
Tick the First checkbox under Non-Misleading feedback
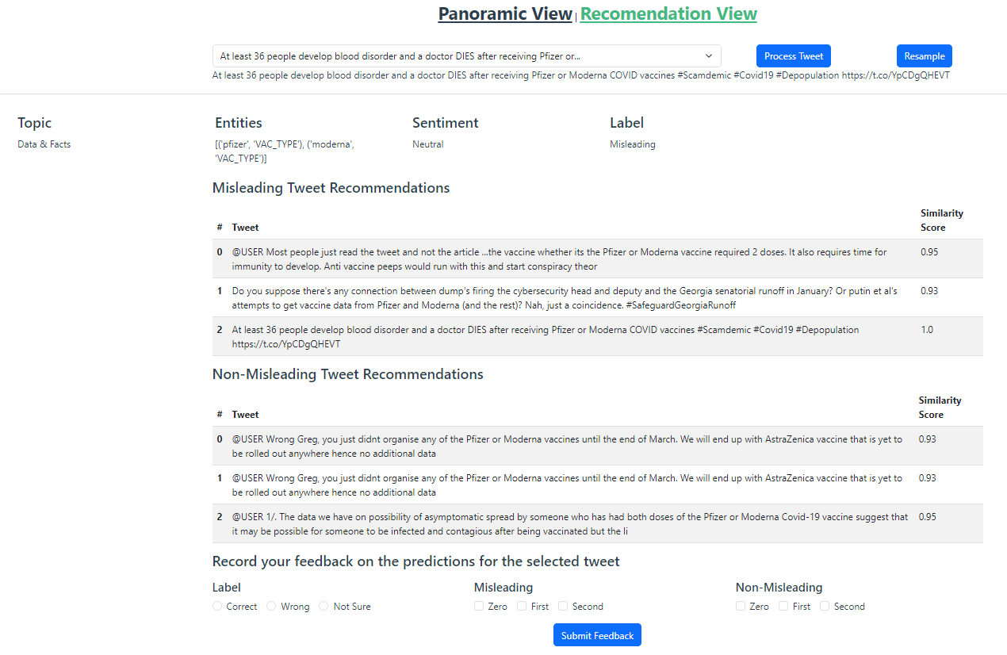(x=783, y=607)
